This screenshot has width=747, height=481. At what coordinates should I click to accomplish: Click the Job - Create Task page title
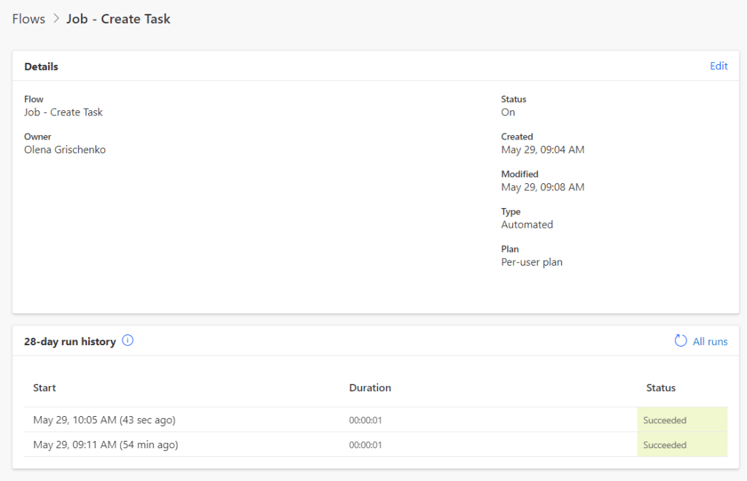pyautogui.click(x=118, y=19)
